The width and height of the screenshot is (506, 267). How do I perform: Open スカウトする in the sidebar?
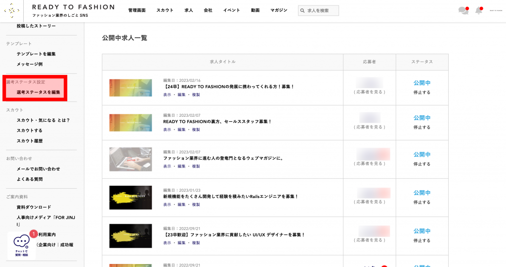(30, 130)
